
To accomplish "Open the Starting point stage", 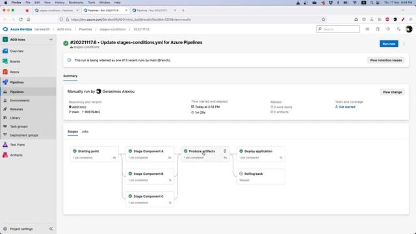I will coord(94,154).
